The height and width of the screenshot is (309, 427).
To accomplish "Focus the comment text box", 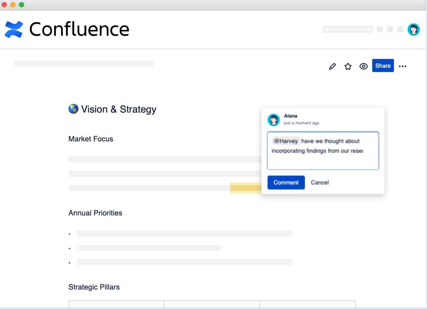I will (323, 151).
